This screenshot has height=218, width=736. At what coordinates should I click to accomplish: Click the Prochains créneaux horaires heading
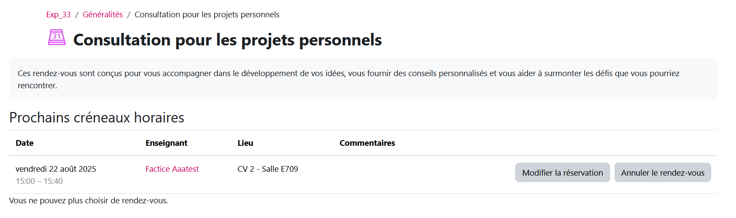(x=96, y=118)
